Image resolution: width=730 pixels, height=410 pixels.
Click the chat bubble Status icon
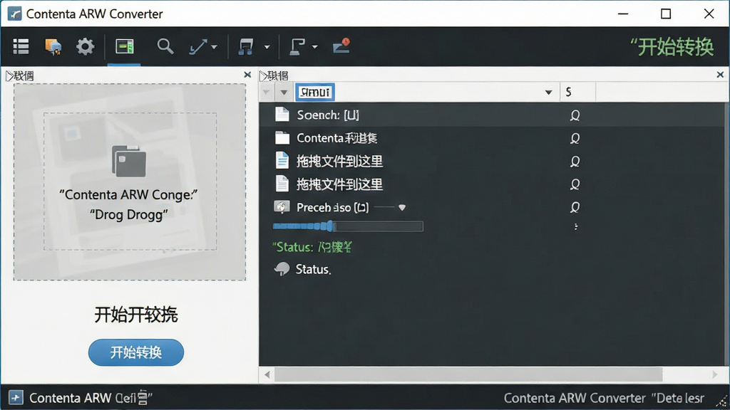coord(282,268)
